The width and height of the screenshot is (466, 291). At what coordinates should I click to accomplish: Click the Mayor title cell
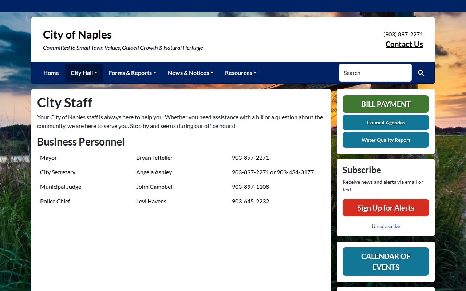(x=48, y=158)
